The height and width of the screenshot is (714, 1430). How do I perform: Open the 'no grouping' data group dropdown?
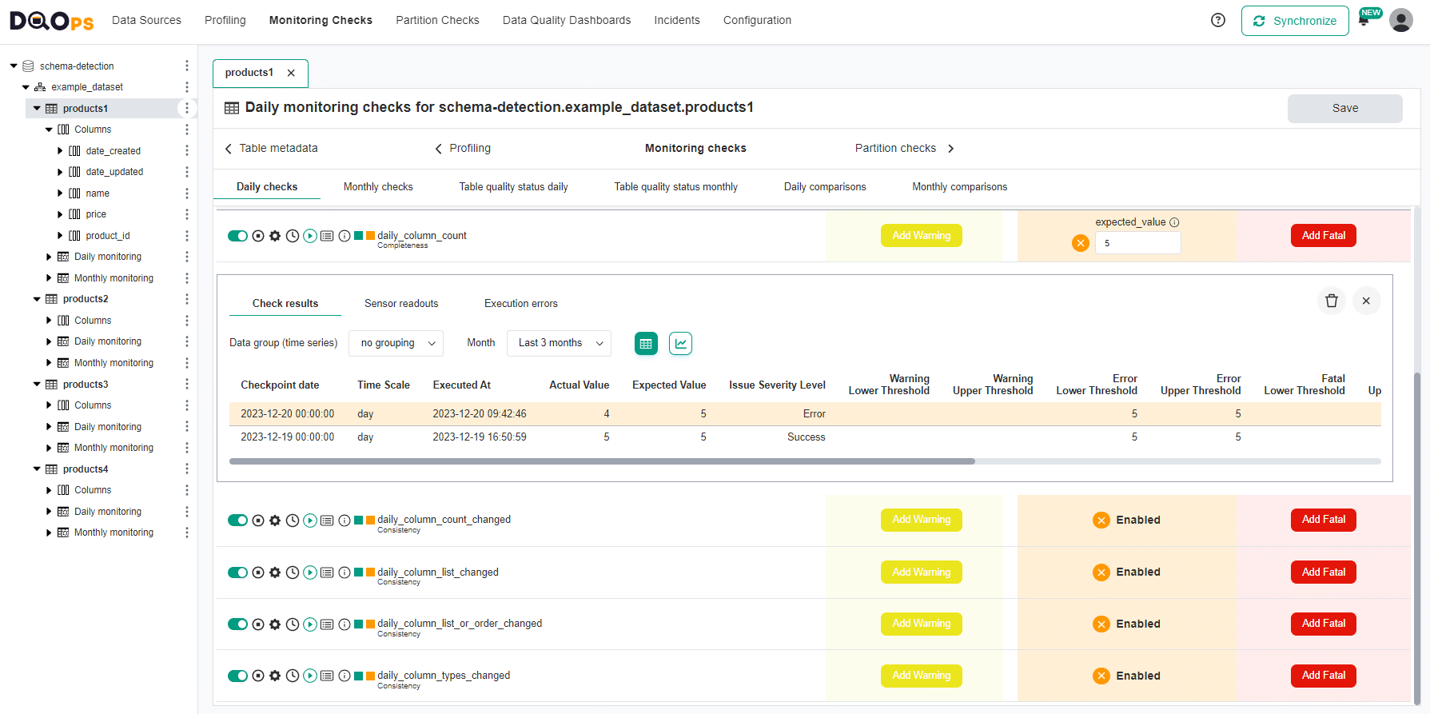pyautogui.click(x=396, y=343)
